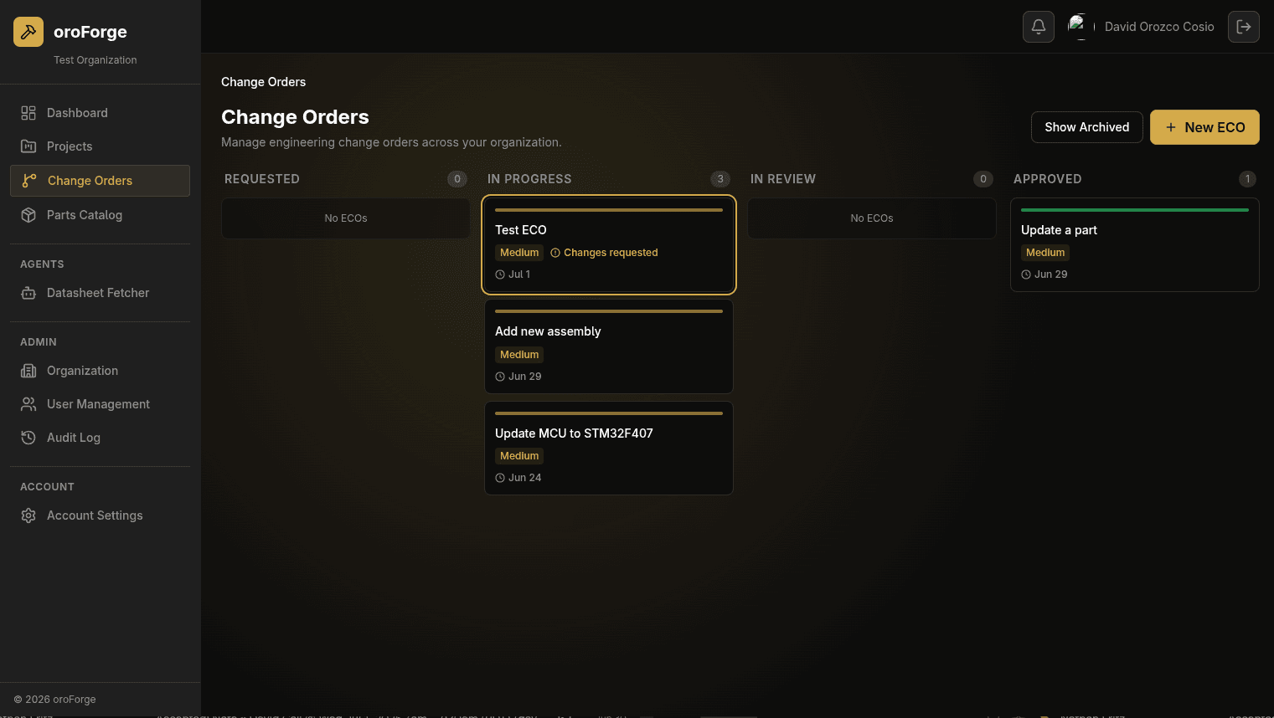The image size is (1274, 718).
Task: Click the Changes requested warning icon
Action: 555,253
